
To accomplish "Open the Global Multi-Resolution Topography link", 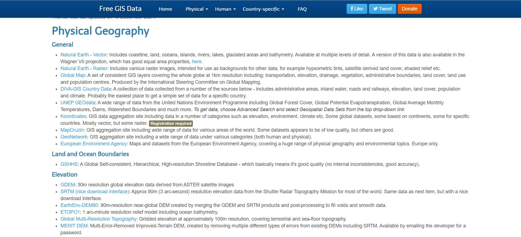I will pos(98,219).
